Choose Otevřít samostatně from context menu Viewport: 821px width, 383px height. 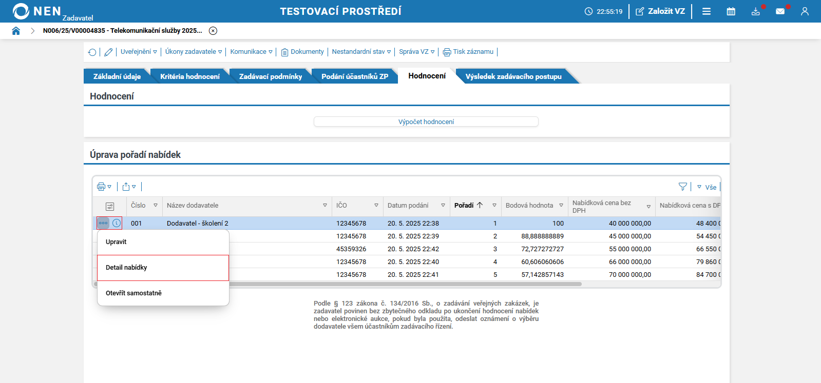pyautogui.click(x=163, y=293)
